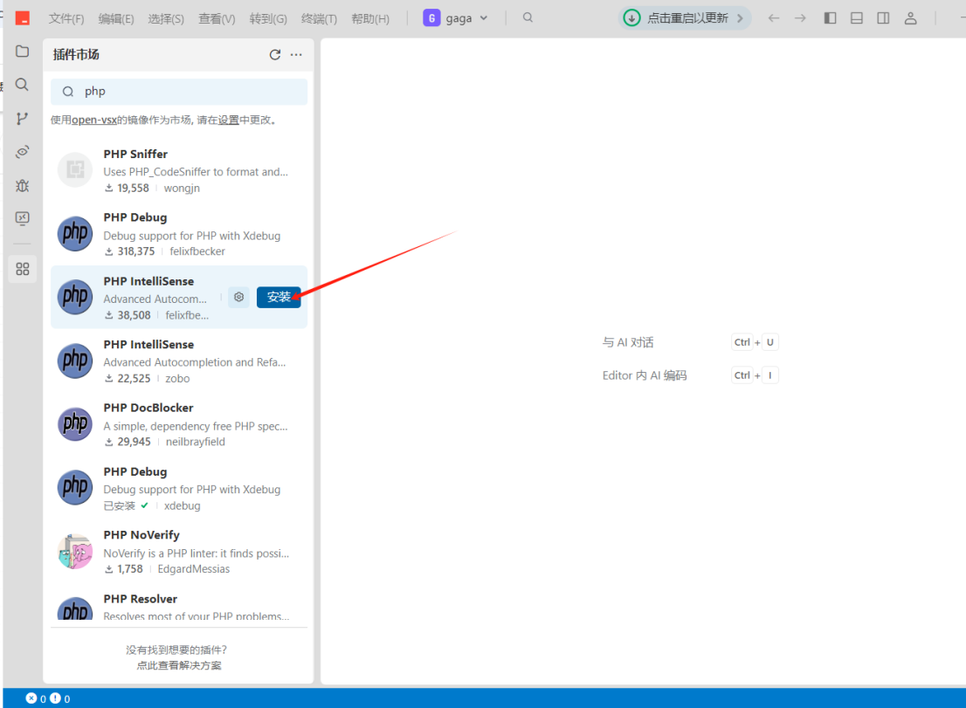
Task: Open the search sidebar icon
Action: point(22,85)
